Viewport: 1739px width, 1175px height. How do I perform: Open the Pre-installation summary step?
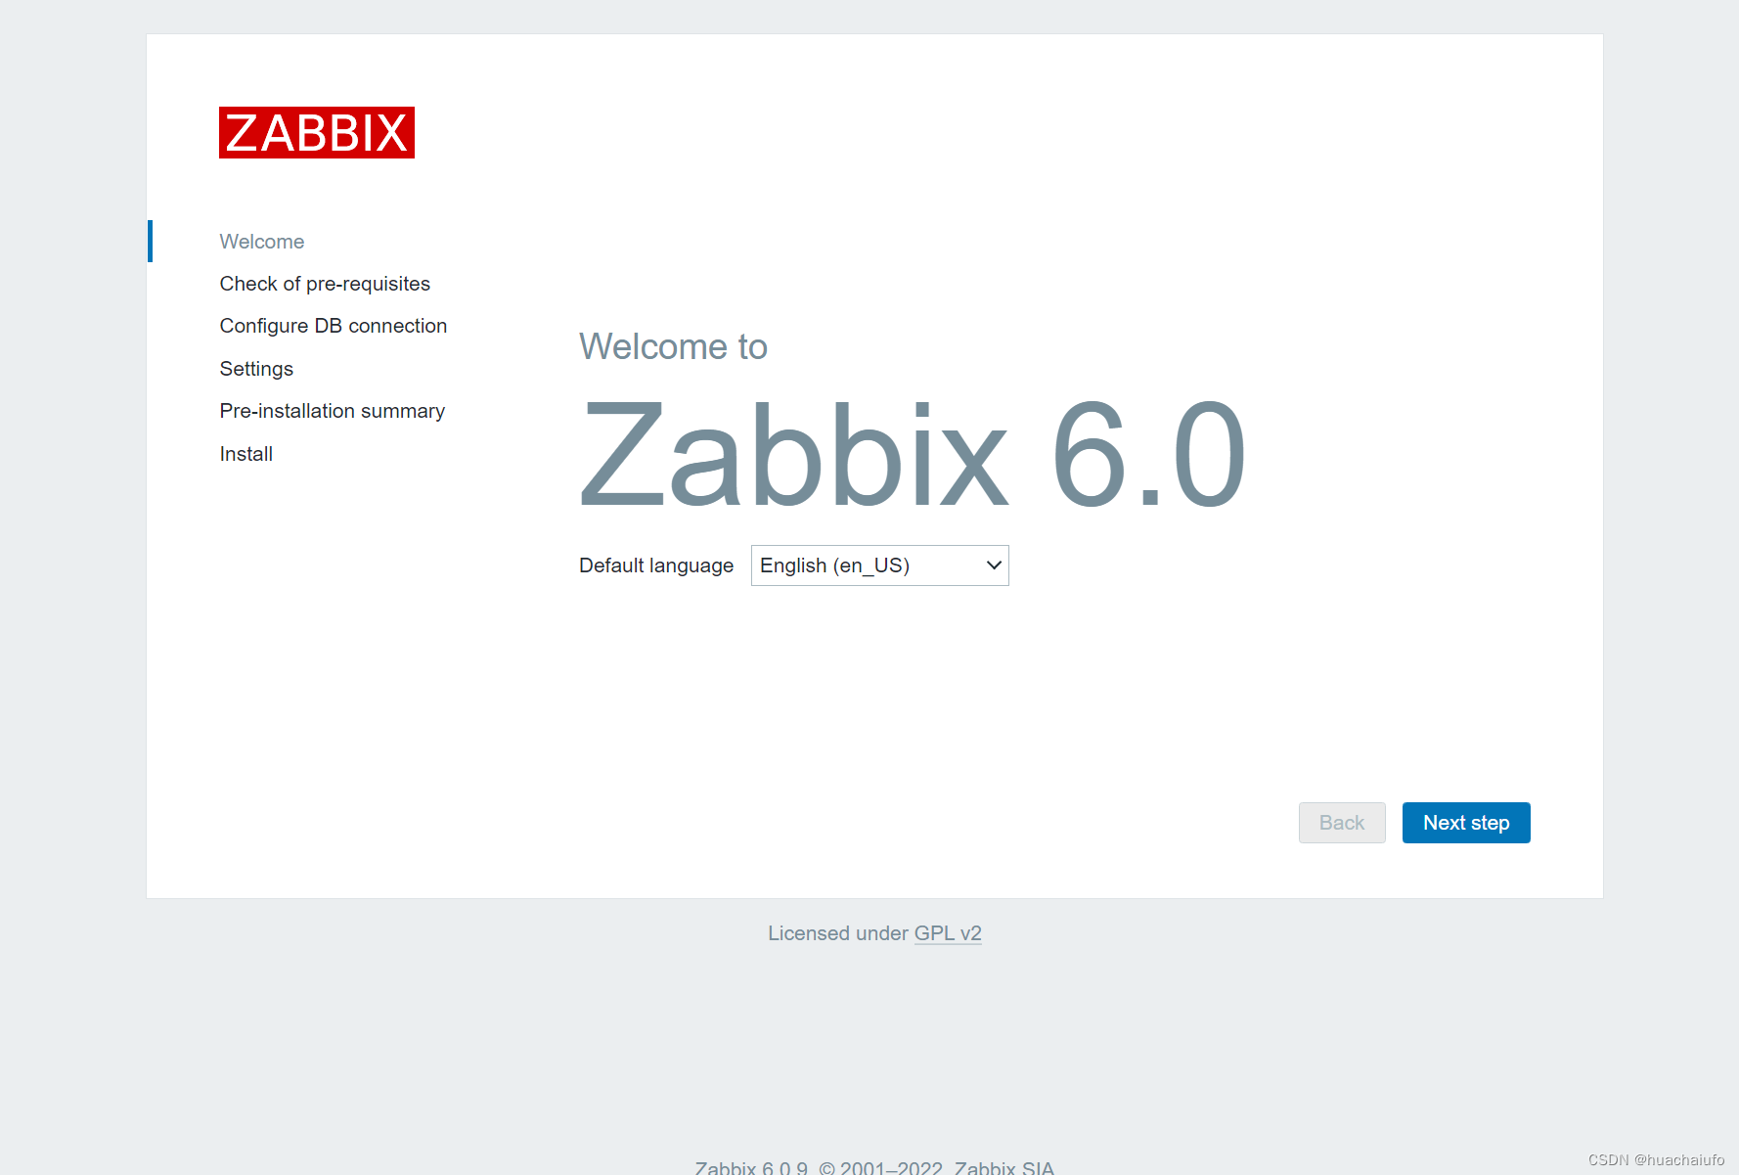(332, 411)
